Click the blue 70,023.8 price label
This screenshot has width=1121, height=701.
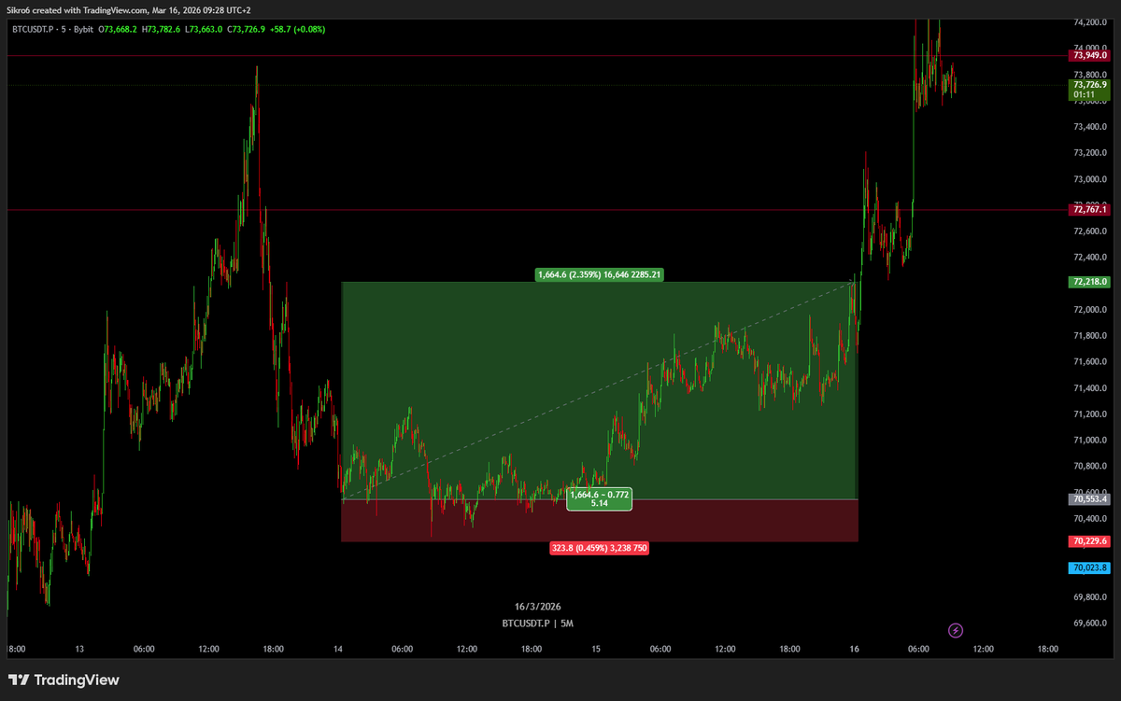click(x=1087, y=568)
